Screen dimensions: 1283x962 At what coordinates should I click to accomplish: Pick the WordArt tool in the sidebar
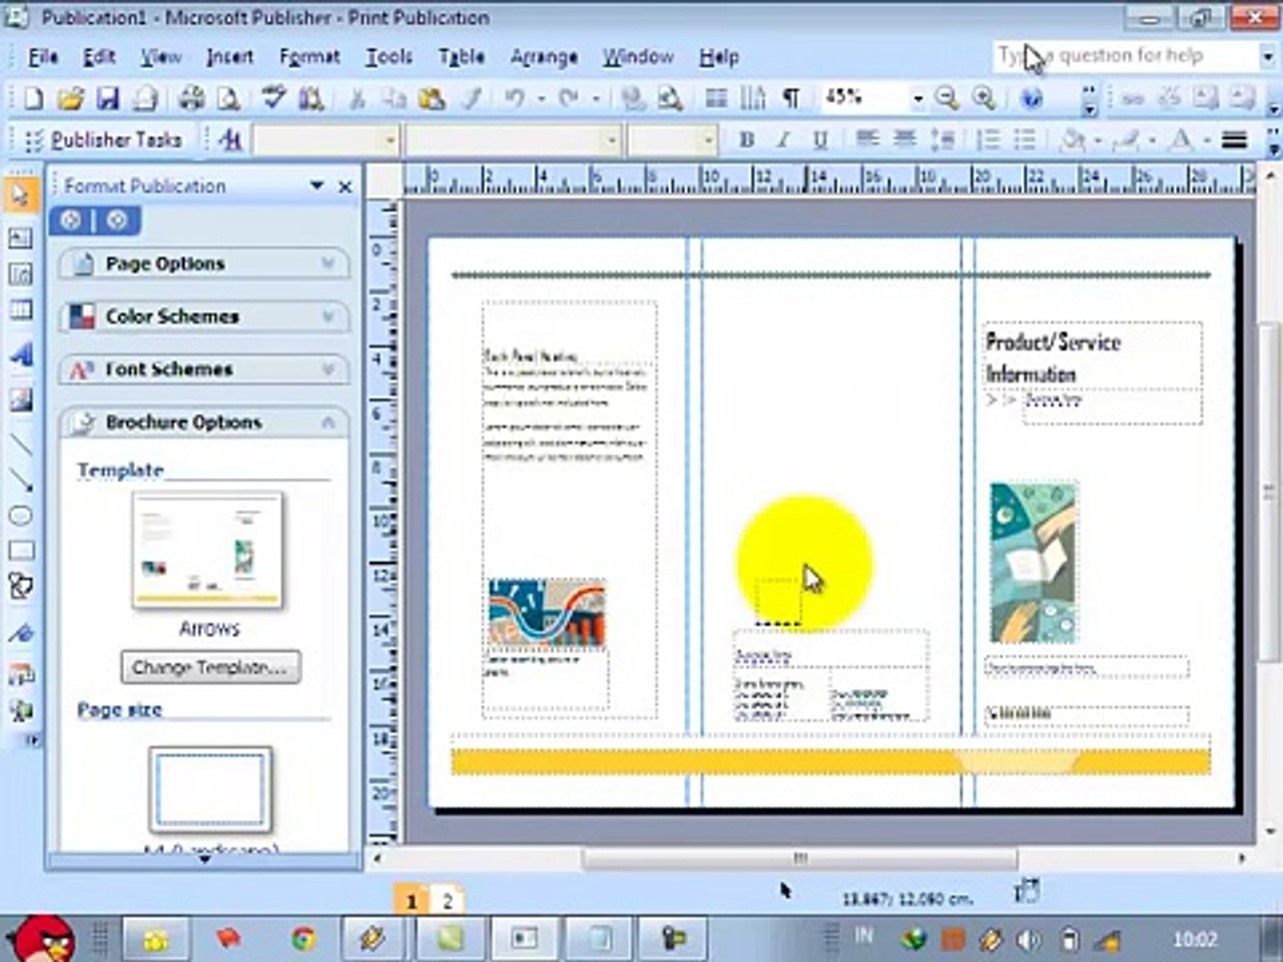(x=20, y=355)
